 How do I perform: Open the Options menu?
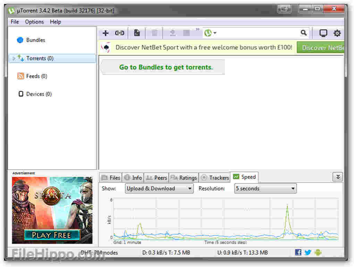[34, 22]
